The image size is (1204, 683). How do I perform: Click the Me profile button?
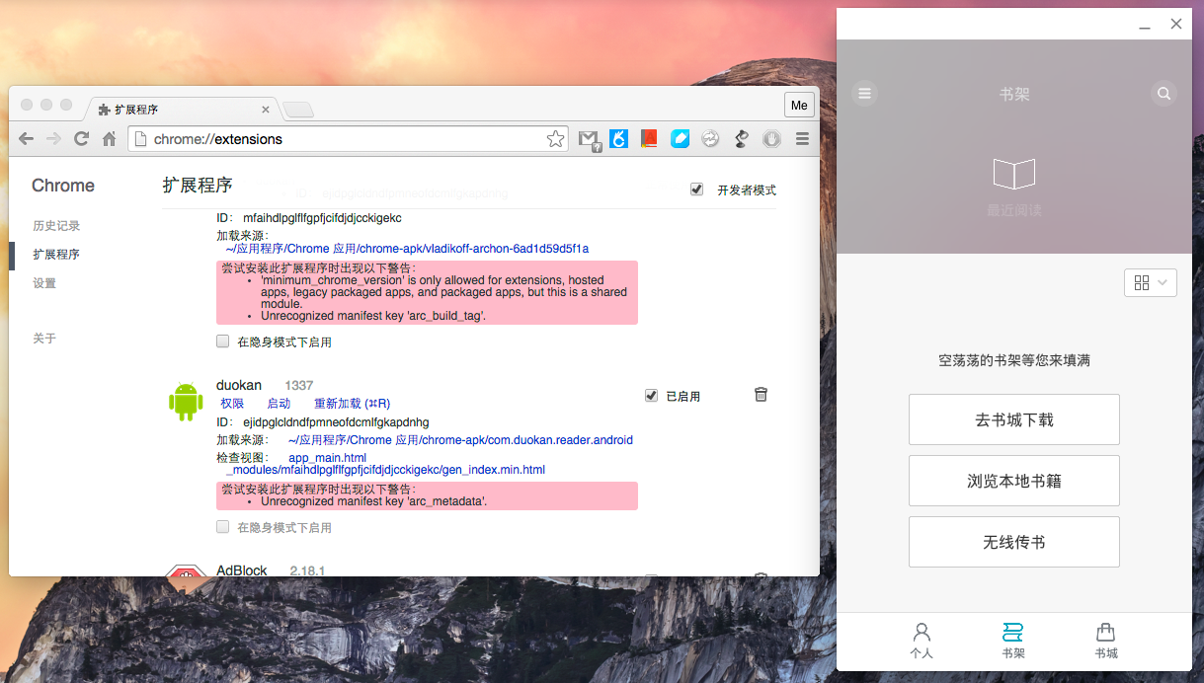coord(799,106)
